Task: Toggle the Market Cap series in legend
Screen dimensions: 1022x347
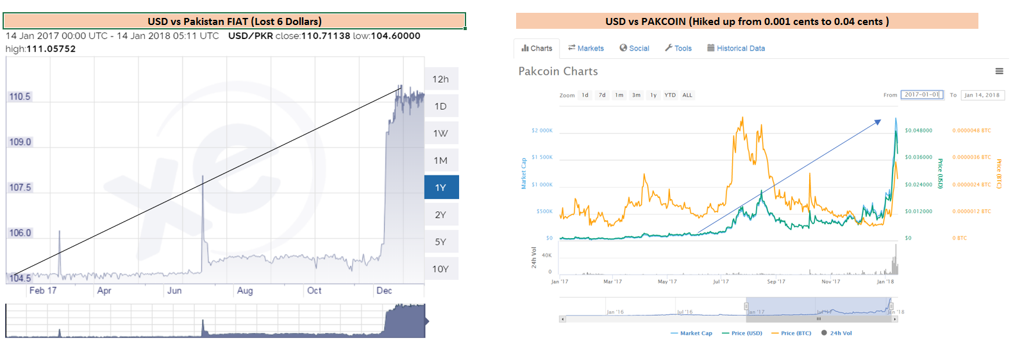Action: point(691,333)
